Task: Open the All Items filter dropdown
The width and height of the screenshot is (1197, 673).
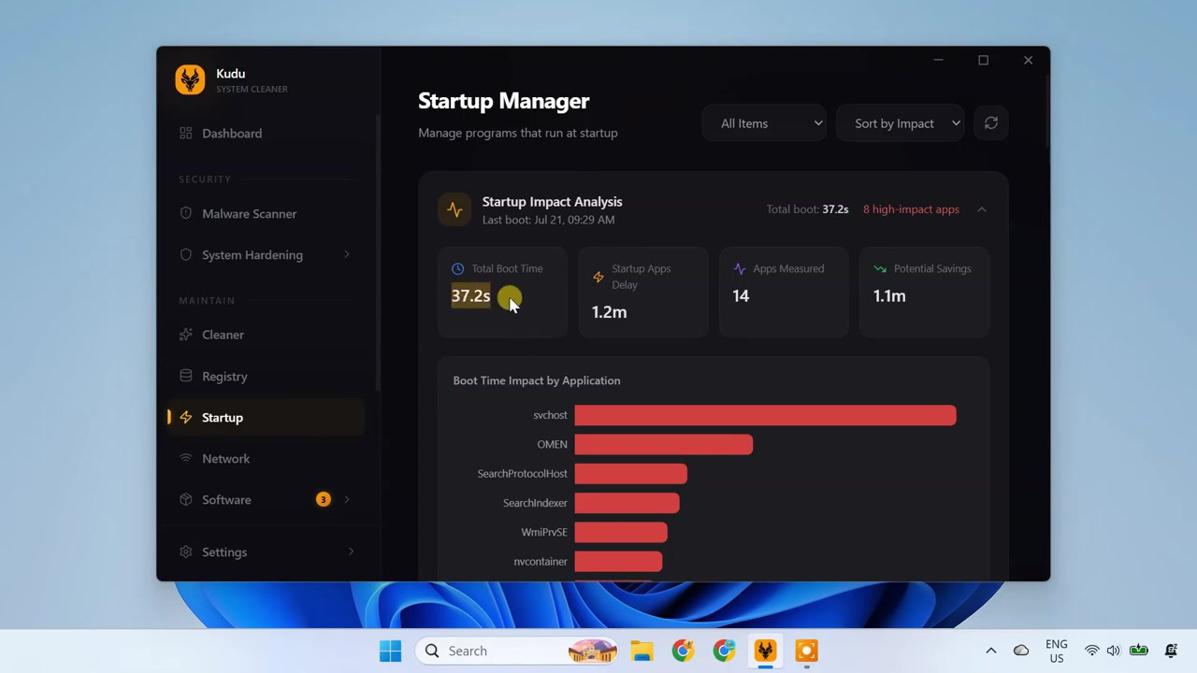Action: point(764,122)
